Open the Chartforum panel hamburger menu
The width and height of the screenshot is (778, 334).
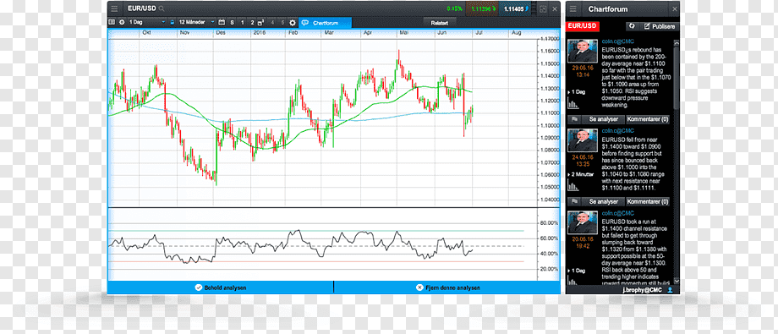pos(573,9)
